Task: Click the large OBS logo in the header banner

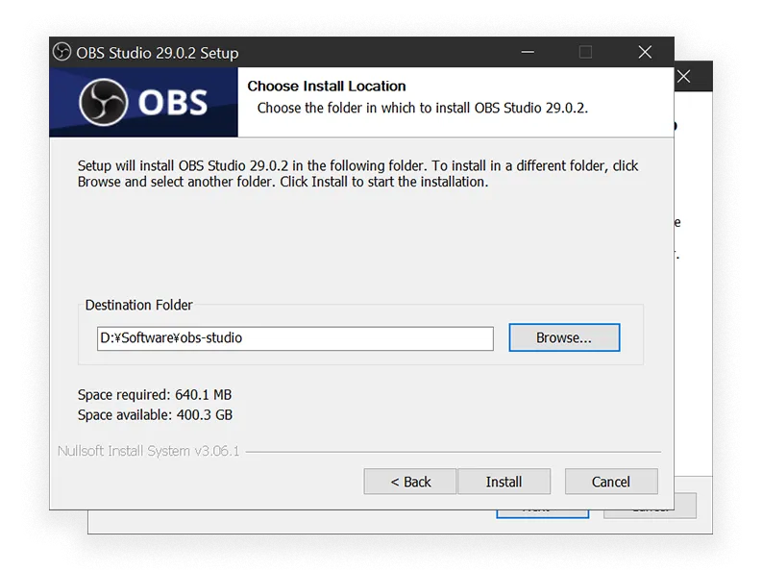Action: [143, 102]
